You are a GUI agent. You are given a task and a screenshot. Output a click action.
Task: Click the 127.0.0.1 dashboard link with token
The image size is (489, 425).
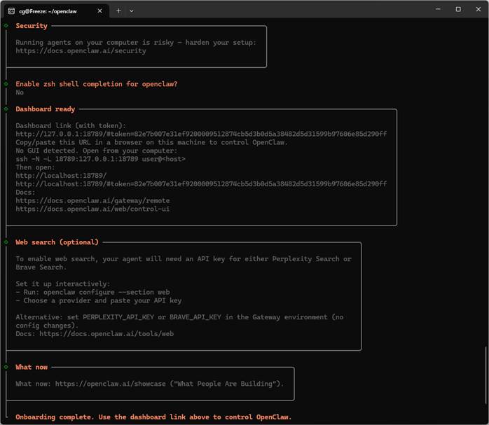[x=201, y=134]
